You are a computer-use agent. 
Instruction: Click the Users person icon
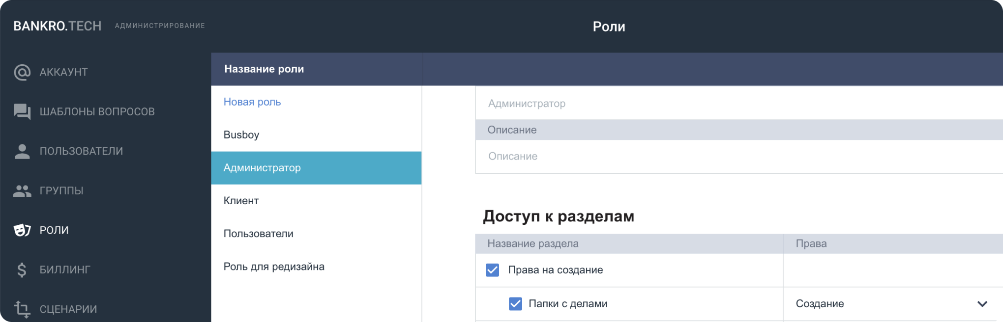tap(22, 151)
